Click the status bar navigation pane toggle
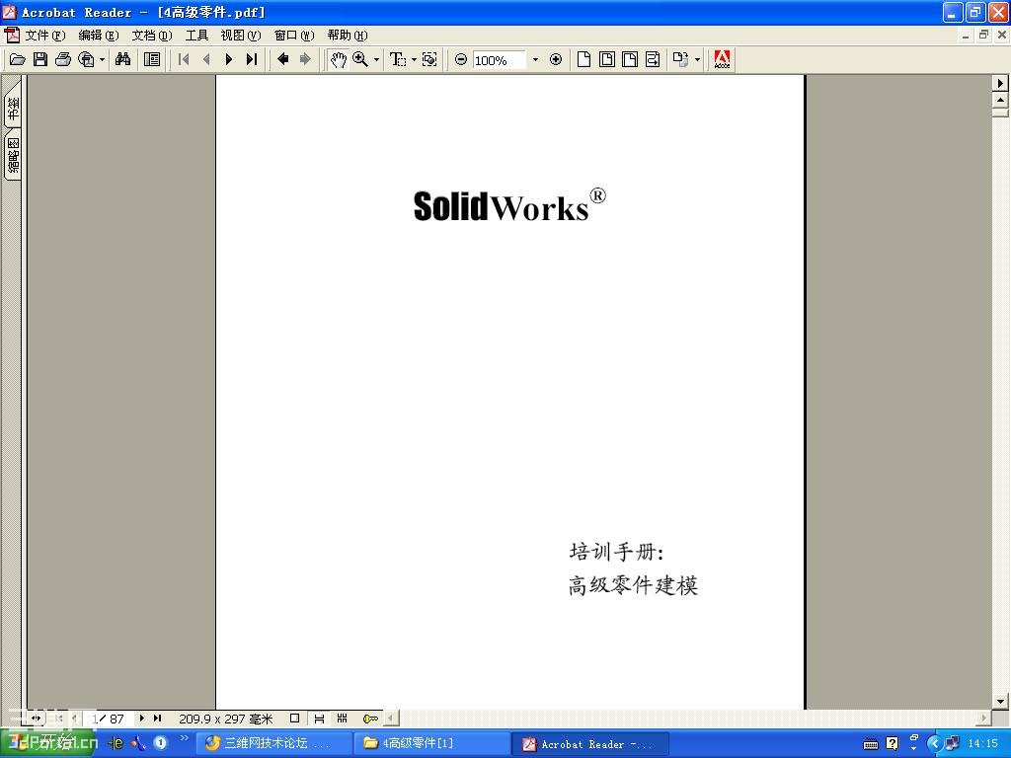The width and height of the screenshot is (1011, 758). [36, 719]
